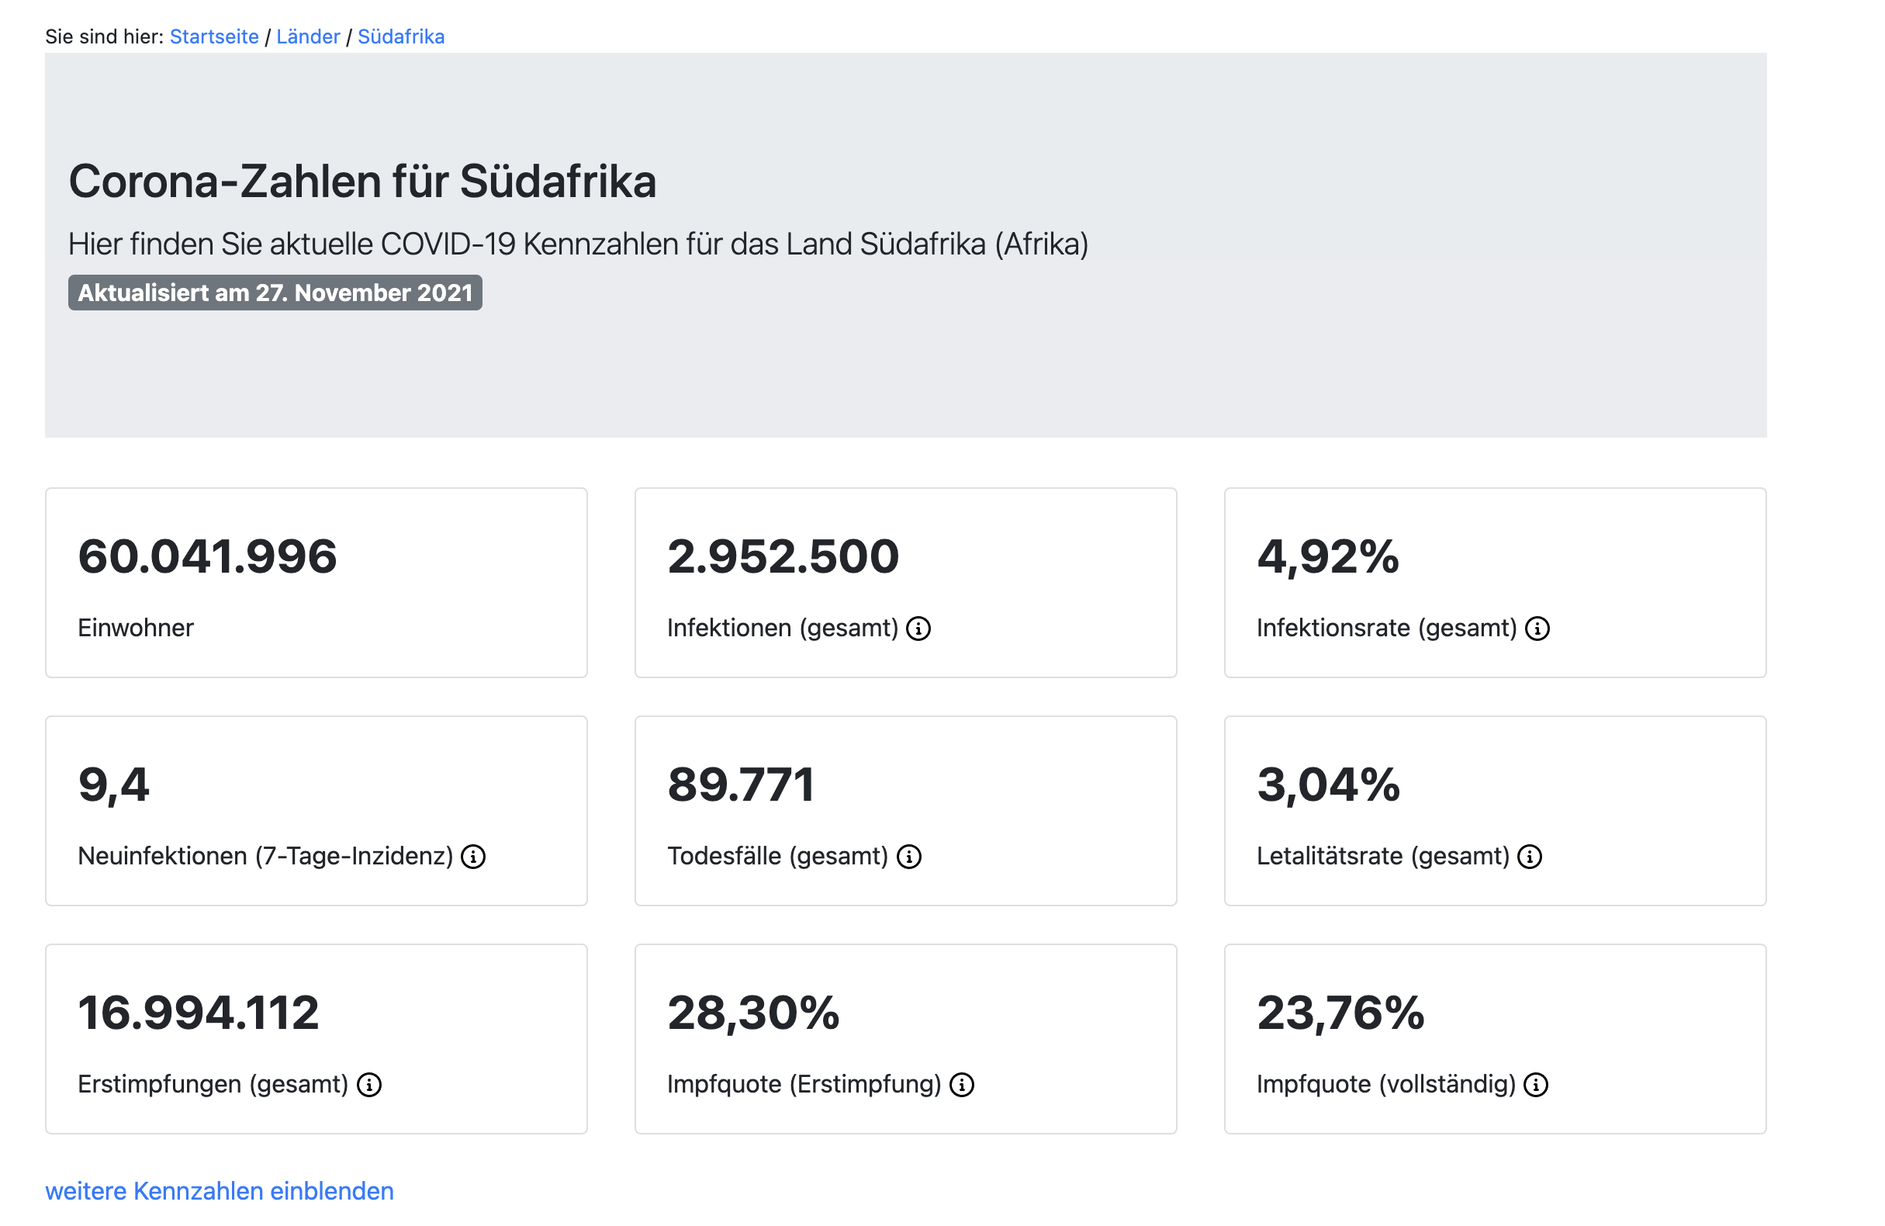Screen dimensions: 1885x1226
Task: Click info icon next to Todesfälle (gesamt)
Action: click(908, 857)
